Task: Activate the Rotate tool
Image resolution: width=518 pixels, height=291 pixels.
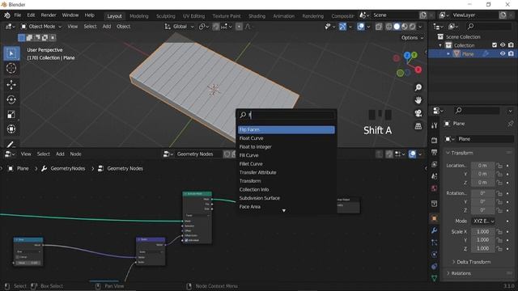Action: point(11,99)
